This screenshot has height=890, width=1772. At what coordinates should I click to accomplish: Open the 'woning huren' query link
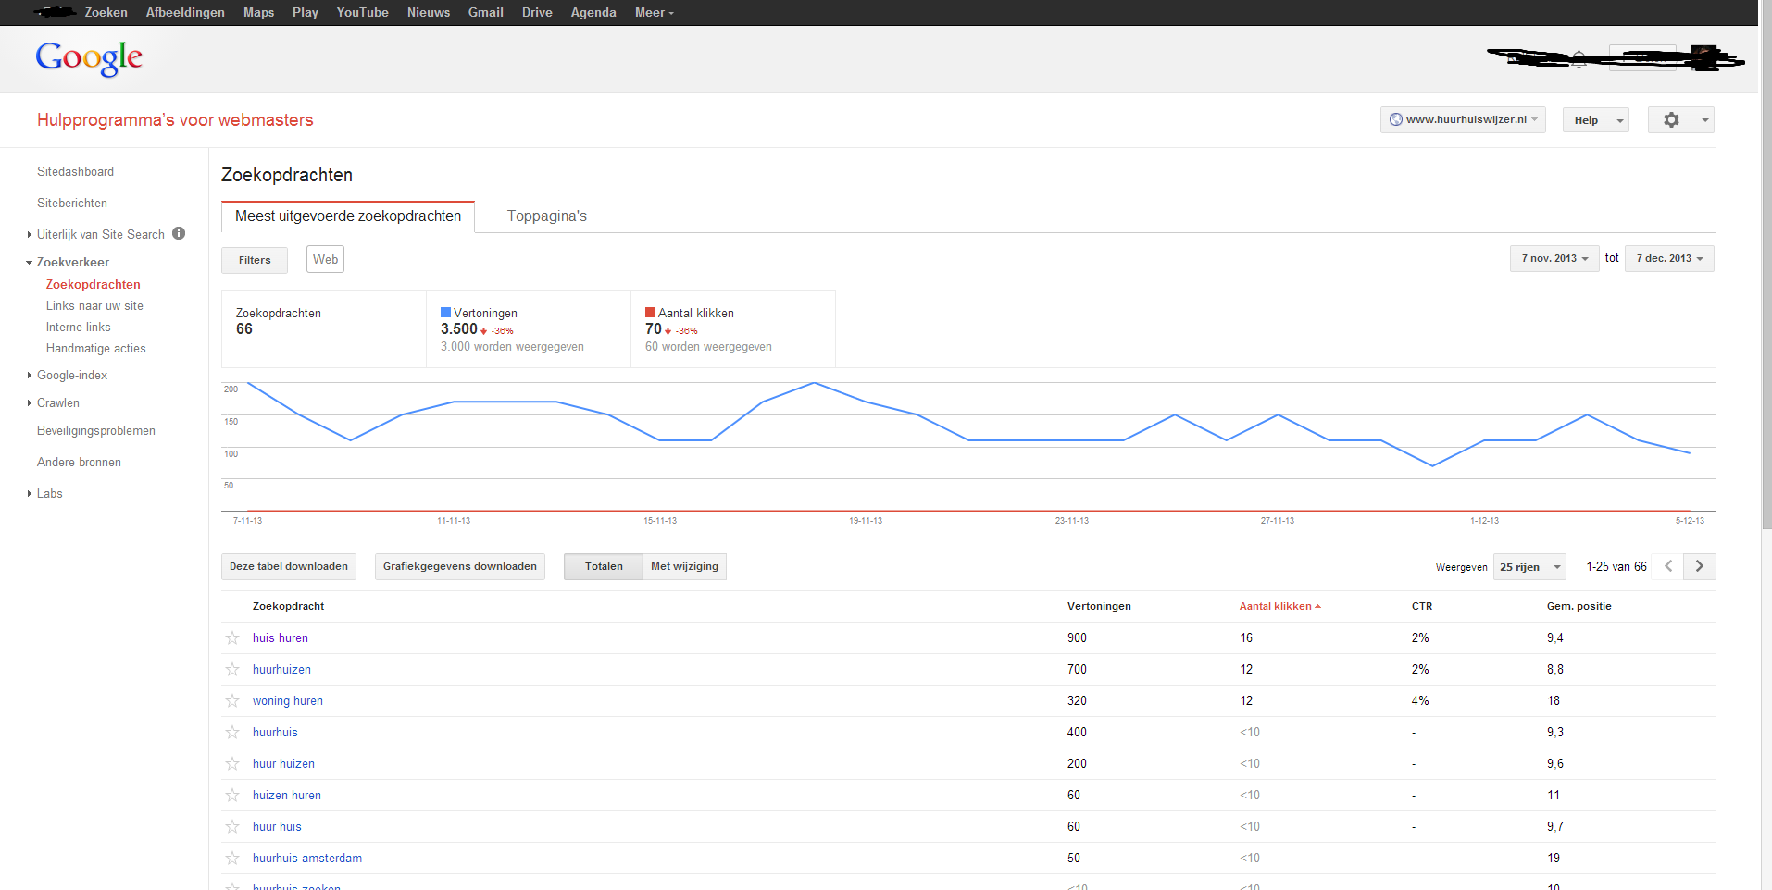click(288, 700)
